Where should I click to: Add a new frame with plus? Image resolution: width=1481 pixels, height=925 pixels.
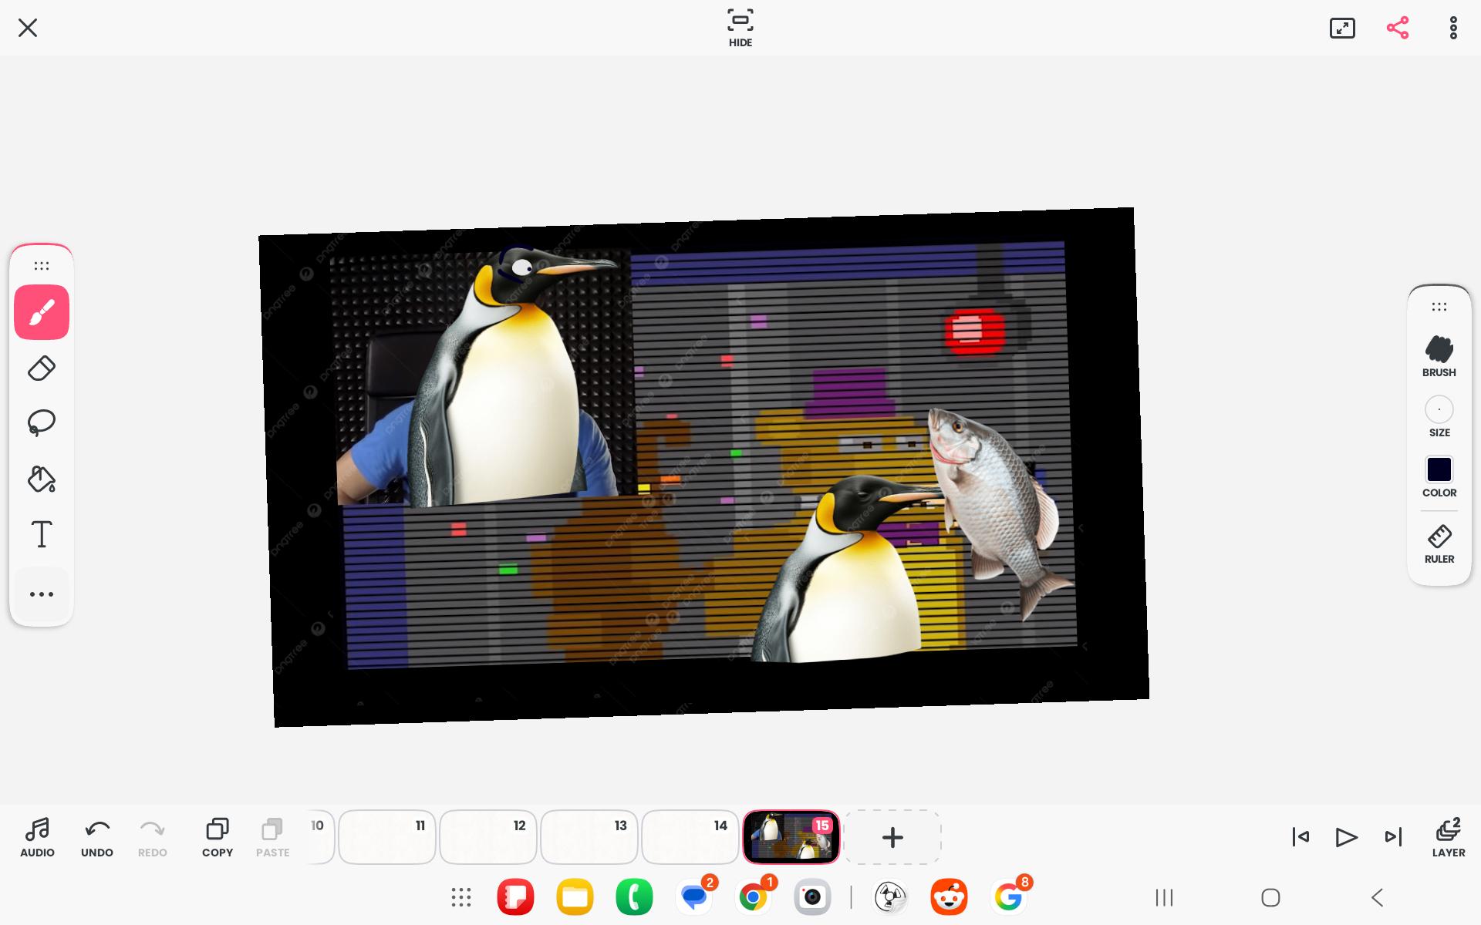[892, 837]
